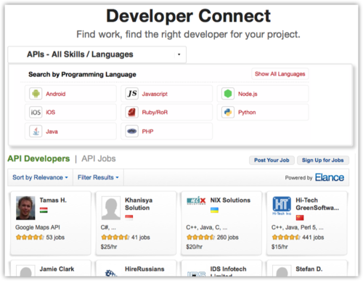Open Tamas H. developer name
Viewport: 363px width, 281px height.
pos(53,200)
